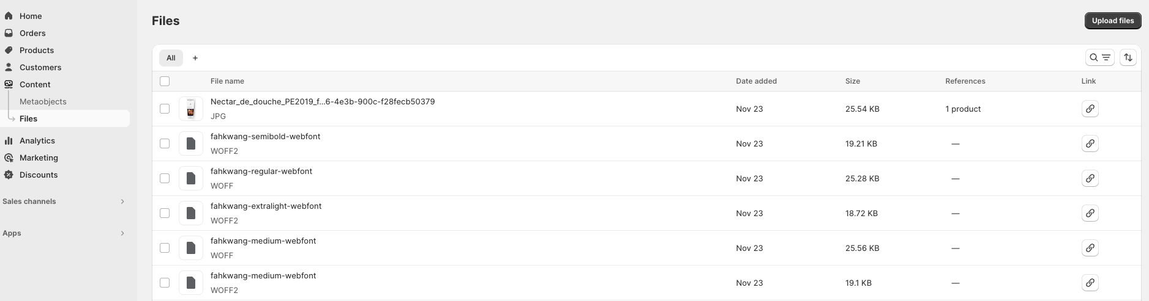The height and width of the screenshot is (301, 1149).
Task: Toggle the select all files checkbox
Action: tap(165, 81)
